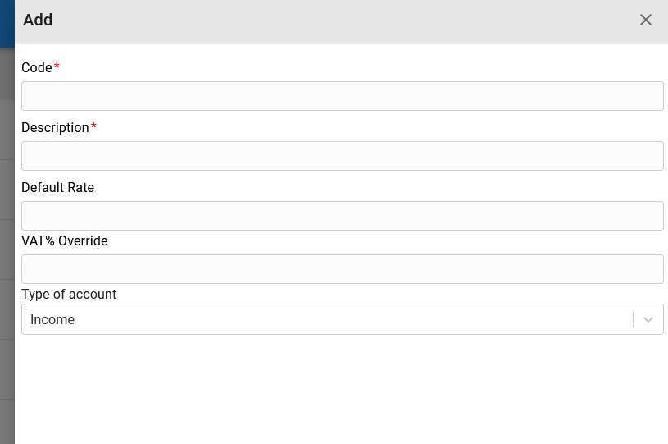The height and width of the screenshot is (444, 668).
Task: Click empty white area below account type
Action: [x=341, y=388]
